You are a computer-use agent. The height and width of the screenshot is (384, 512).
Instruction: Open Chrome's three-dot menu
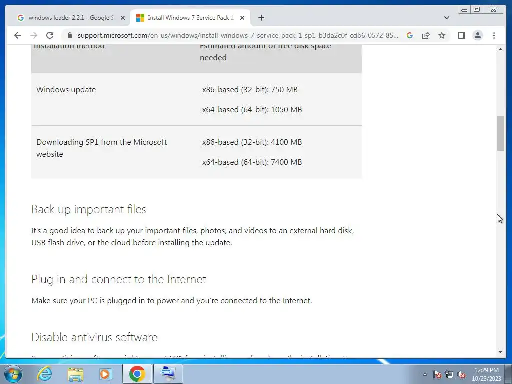(x=494, y=35)
